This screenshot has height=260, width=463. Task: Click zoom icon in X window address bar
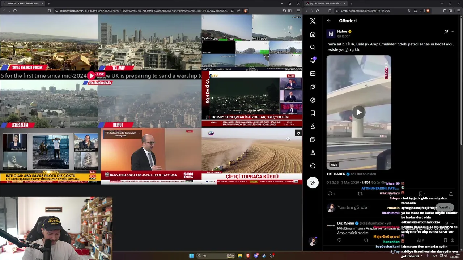point(409,11)
